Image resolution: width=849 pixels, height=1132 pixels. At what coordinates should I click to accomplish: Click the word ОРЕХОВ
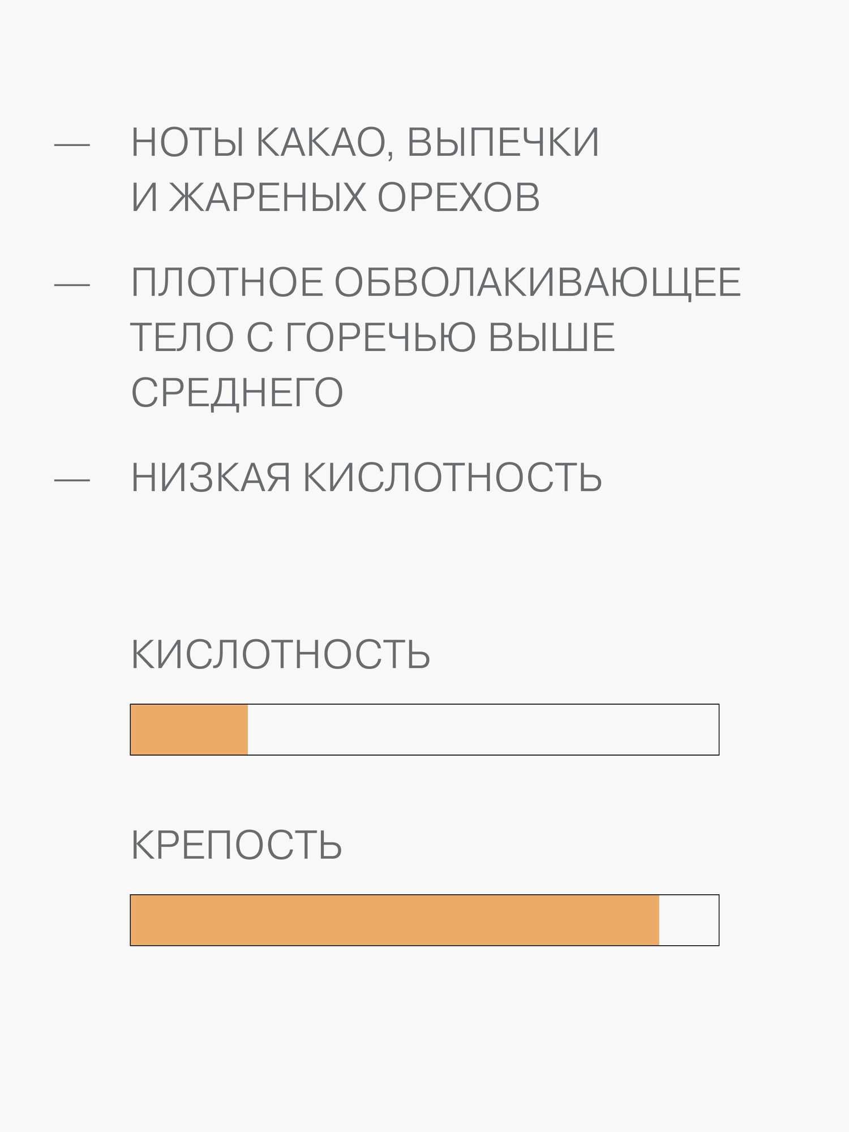pos(459,198)
